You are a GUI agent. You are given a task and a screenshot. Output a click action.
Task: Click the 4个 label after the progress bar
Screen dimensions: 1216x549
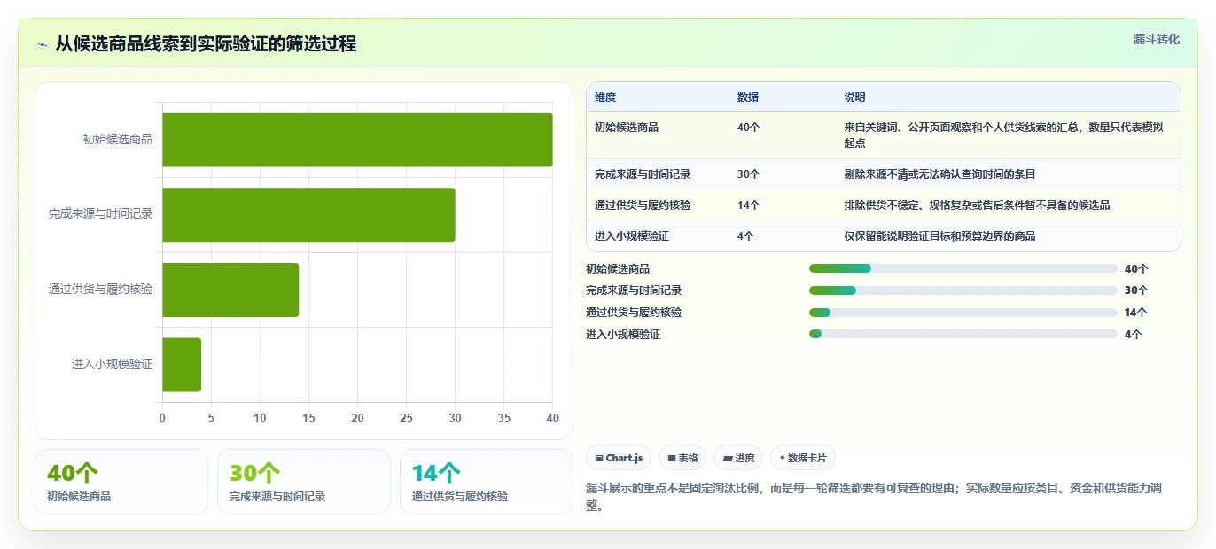click(x=1133, y=335)
